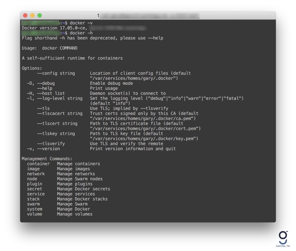Click 'Print usage' description
Image resolution: width=296 pixels, height=251 pixels.
click(104, 88)
